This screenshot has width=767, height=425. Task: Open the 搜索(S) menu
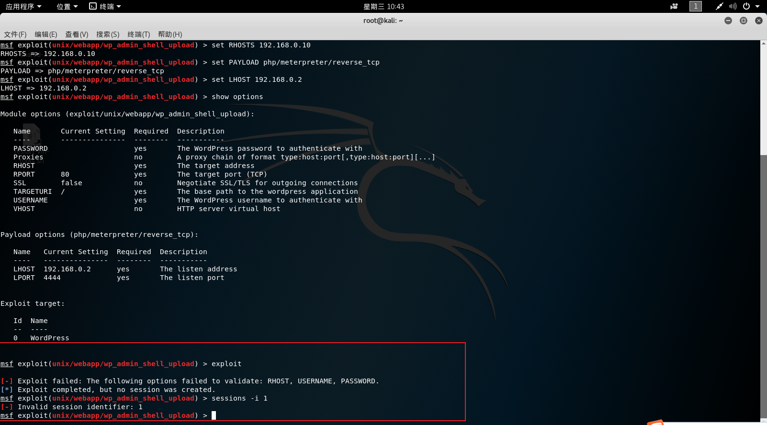108,34
